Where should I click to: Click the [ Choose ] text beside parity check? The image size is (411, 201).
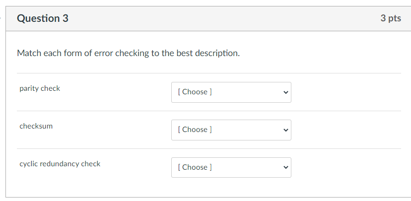[x=195, y=92]
